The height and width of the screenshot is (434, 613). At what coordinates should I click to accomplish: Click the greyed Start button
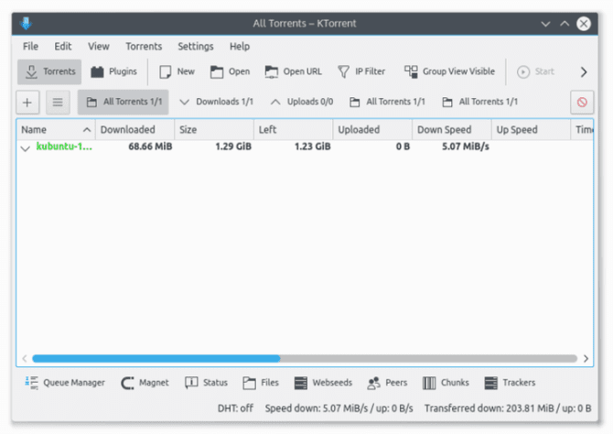535,72
